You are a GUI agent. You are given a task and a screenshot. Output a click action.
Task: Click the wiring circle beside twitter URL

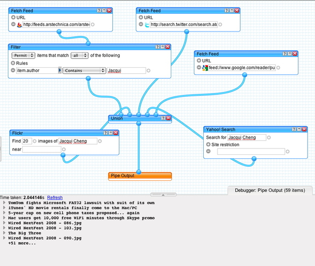(x=220, y=25)
